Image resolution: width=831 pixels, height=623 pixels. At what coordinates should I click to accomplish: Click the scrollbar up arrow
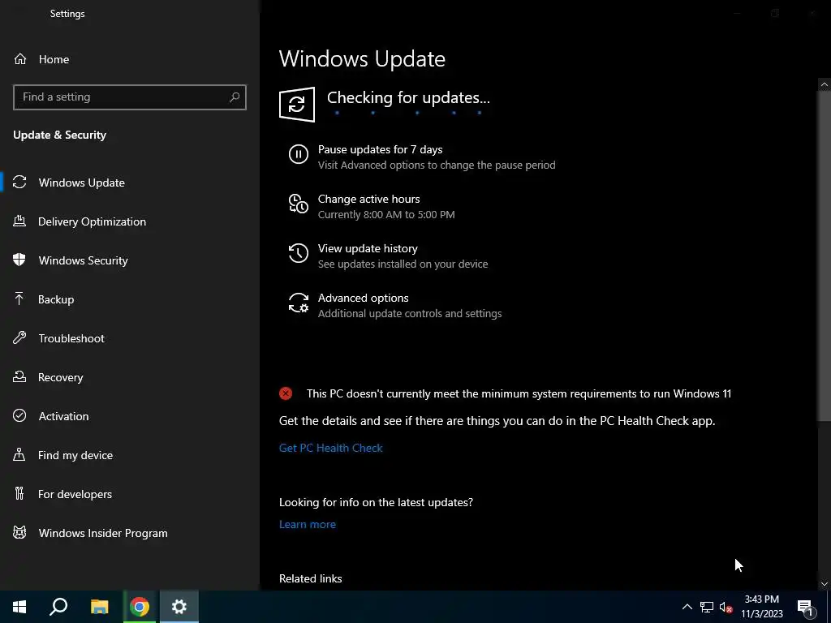pos(825,84)
